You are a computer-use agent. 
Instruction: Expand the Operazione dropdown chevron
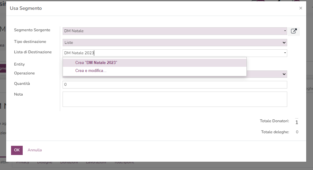(284, 74)
